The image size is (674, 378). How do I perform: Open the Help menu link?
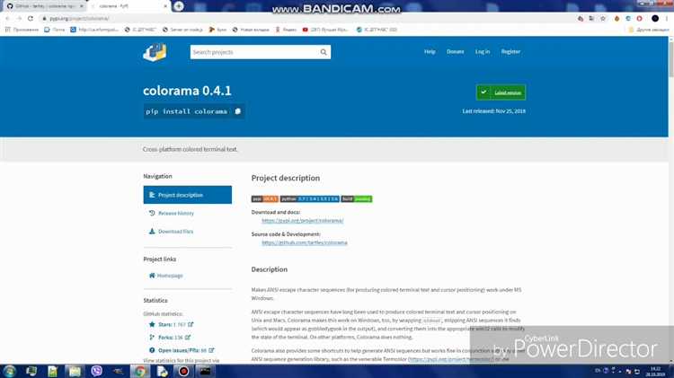pyautogui.click(x=430, y=51)
